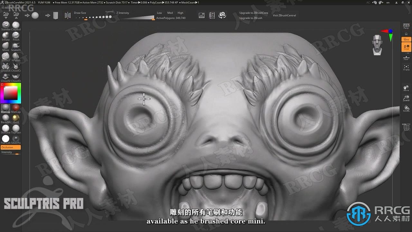Select the ChiselCreature brush
Screen dimensions: 412x232
pos(16,68)
